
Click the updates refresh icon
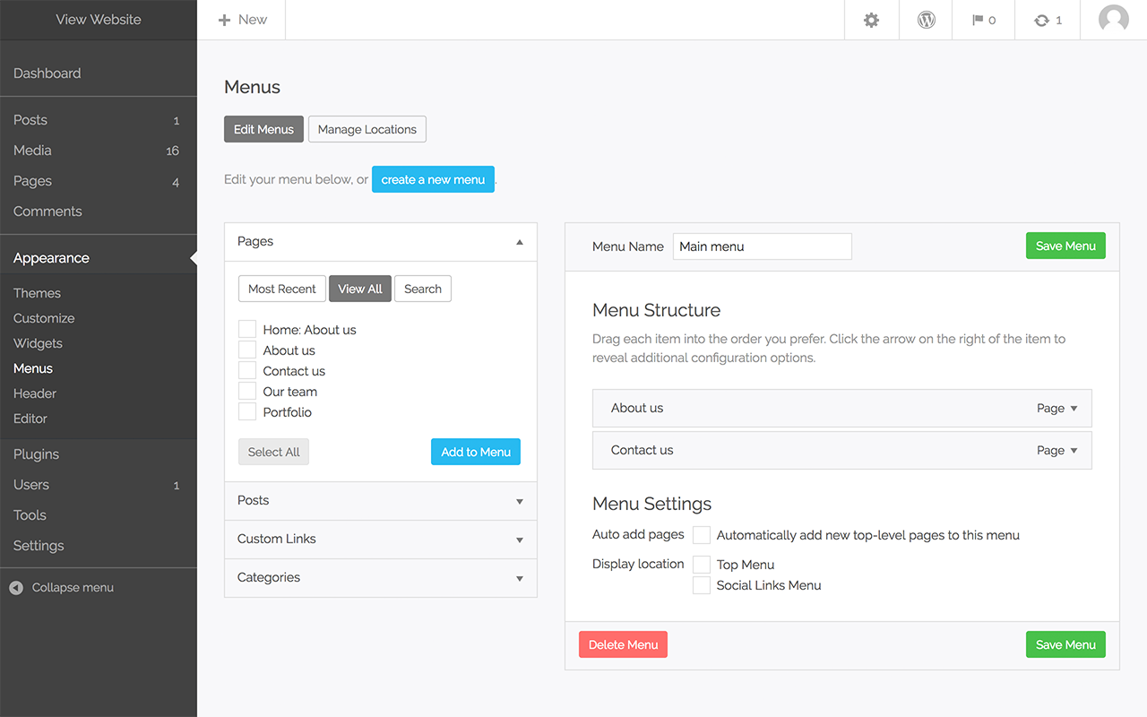pos(1041,20)
